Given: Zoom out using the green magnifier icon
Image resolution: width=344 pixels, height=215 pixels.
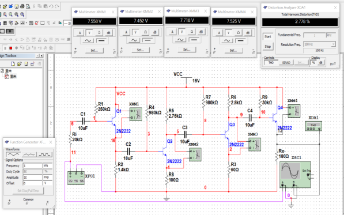Looking at the screenshot, I should (10, 14).
